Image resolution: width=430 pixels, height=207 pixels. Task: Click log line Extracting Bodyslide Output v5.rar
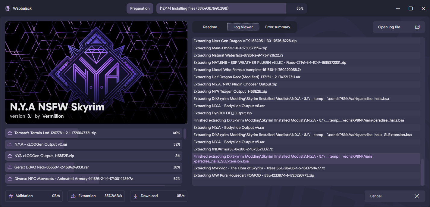306,142
